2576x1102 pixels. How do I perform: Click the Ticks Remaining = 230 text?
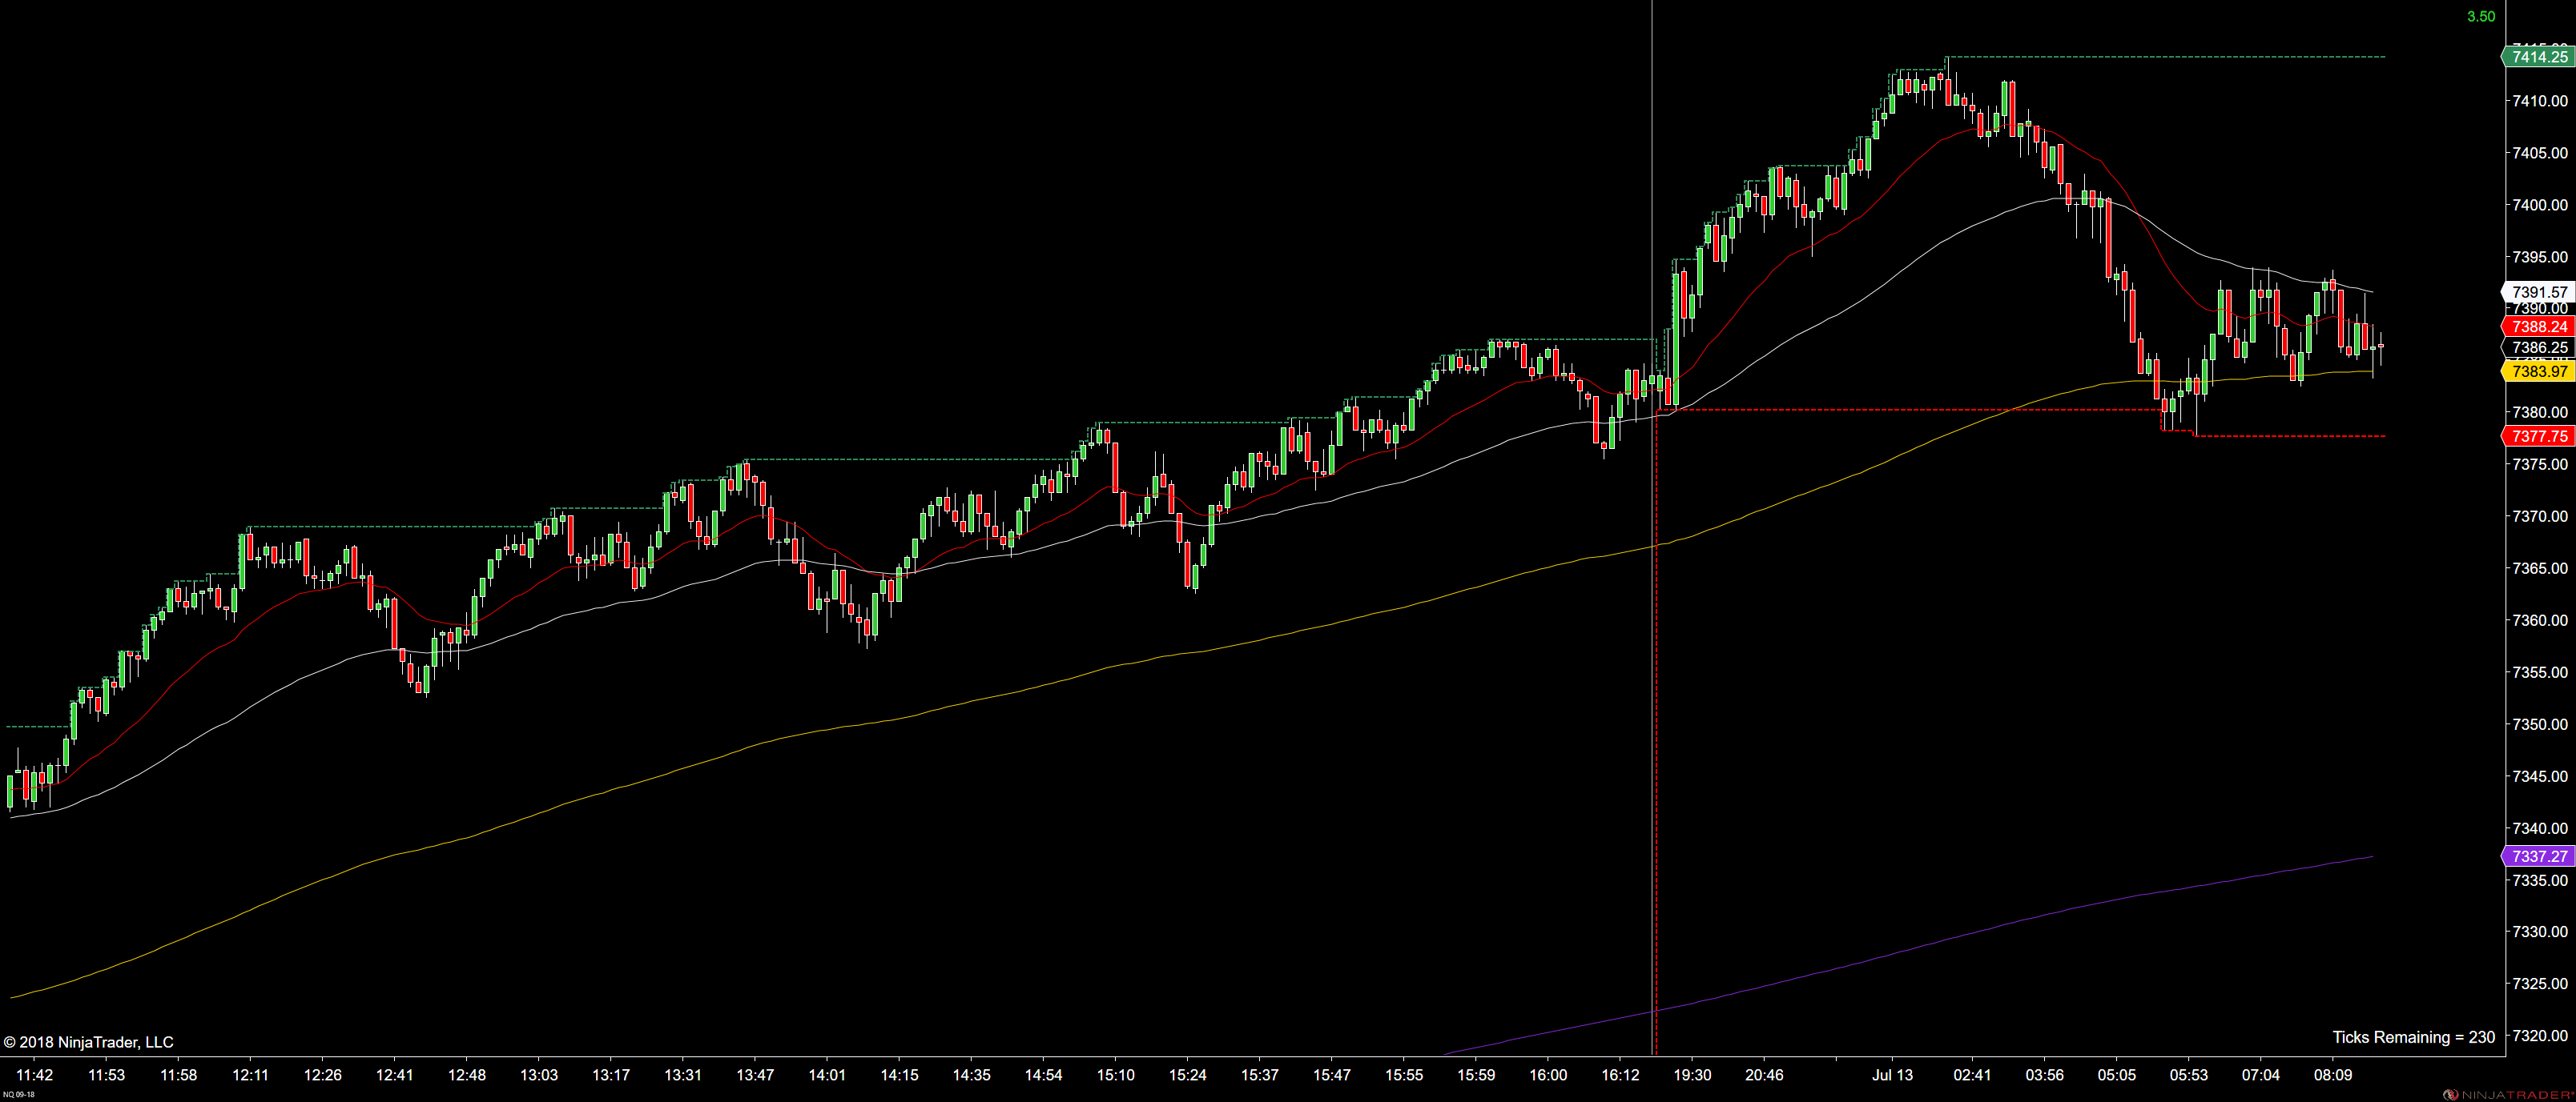pos(2413,1037)
